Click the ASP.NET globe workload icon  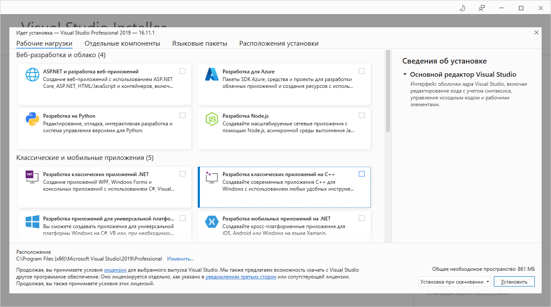tap(32, 74)
